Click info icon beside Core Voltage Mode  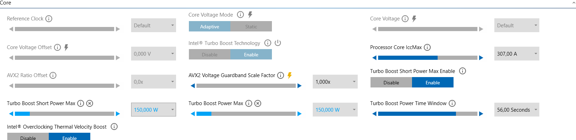[x=240, y=15]
